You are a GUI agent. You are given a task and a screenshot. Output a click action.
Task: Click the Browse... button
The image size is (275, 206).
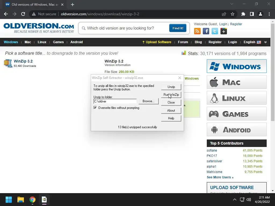[x=148, y=101]
